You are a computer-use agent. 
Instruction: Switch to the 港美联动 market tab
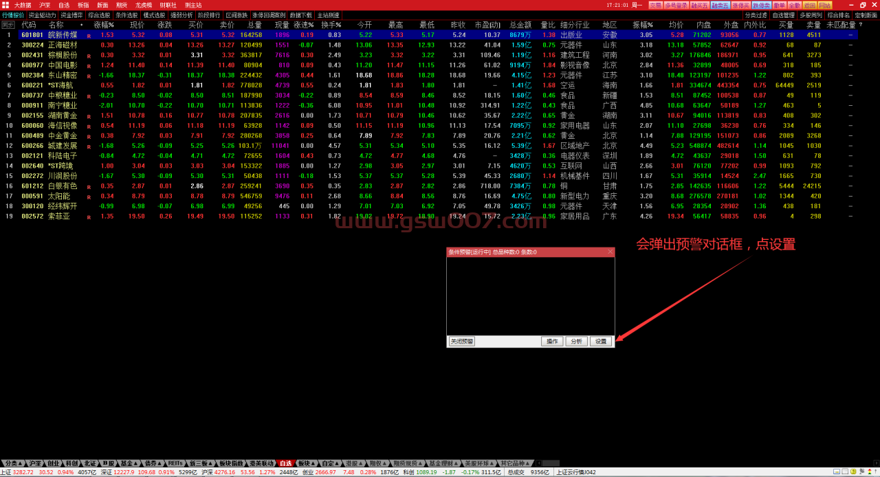261,463
